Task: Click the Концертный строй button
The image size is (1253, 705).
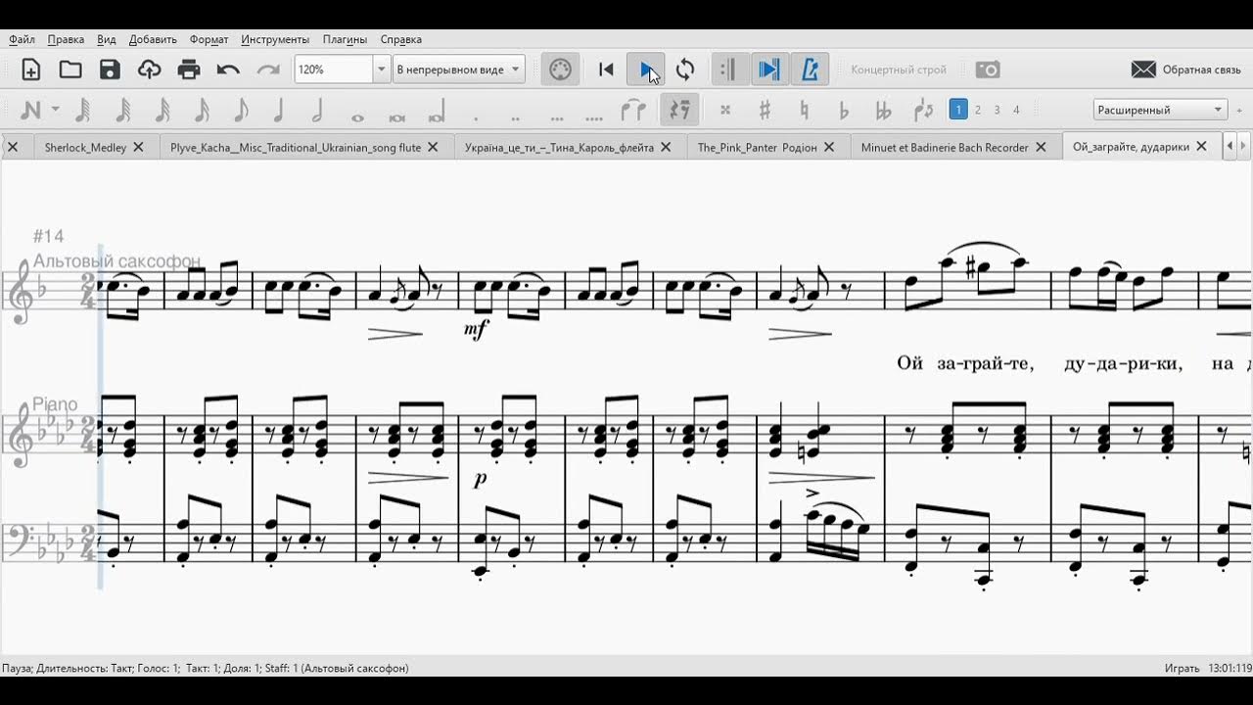Action: tap(899, 70)
